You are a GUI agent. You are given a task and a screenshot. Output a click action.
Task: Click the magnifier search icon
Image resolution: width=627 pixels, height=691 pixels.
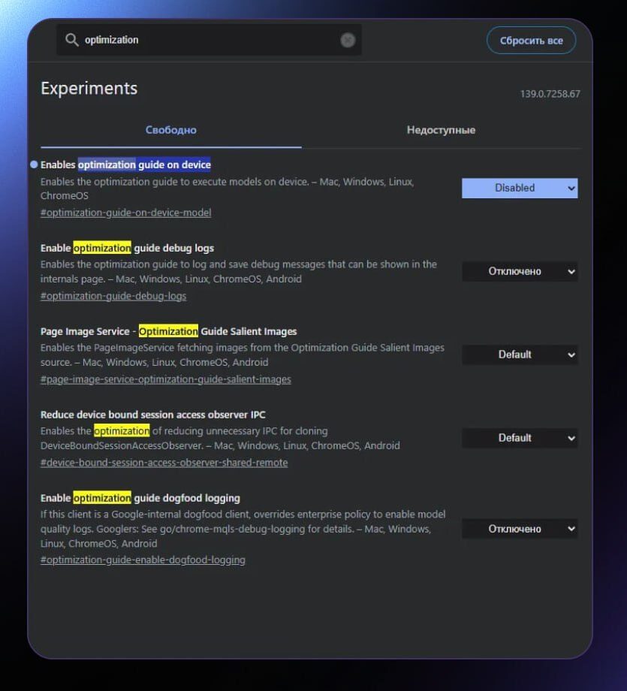tap(71, 40)
